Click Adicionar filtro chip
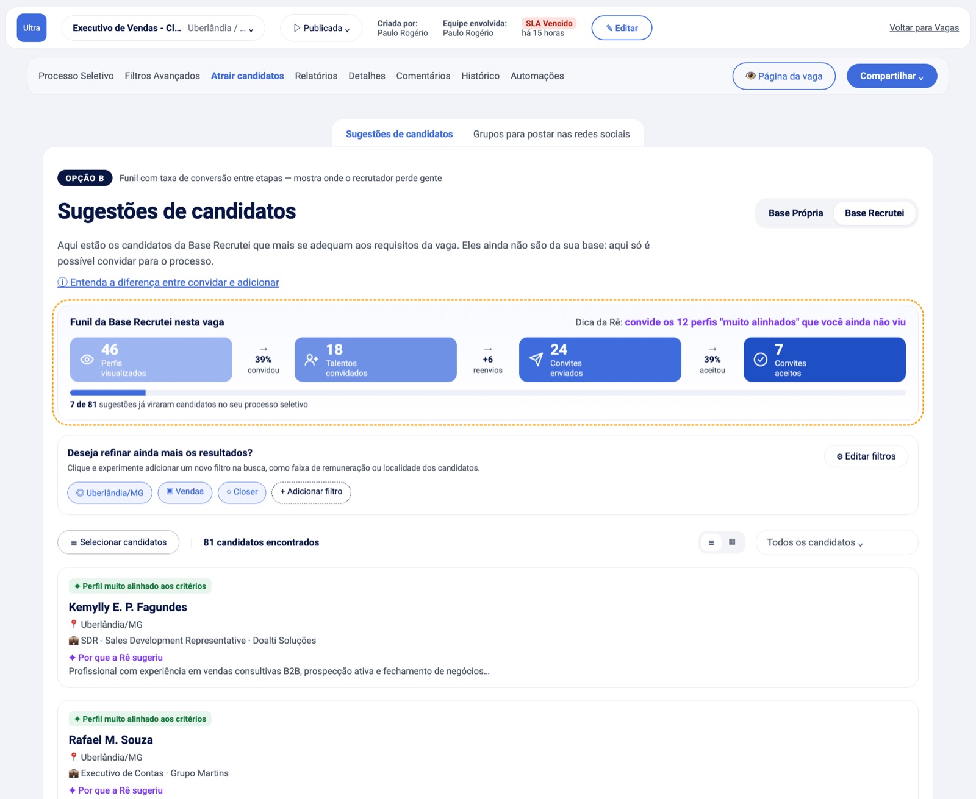 (311, 492)
